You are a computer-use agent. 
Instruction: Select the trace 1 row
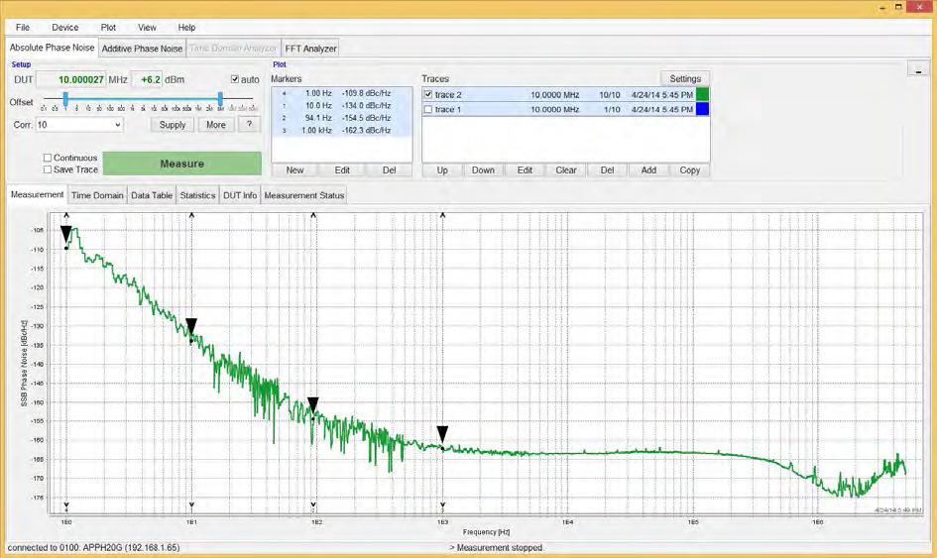(565, 109)
